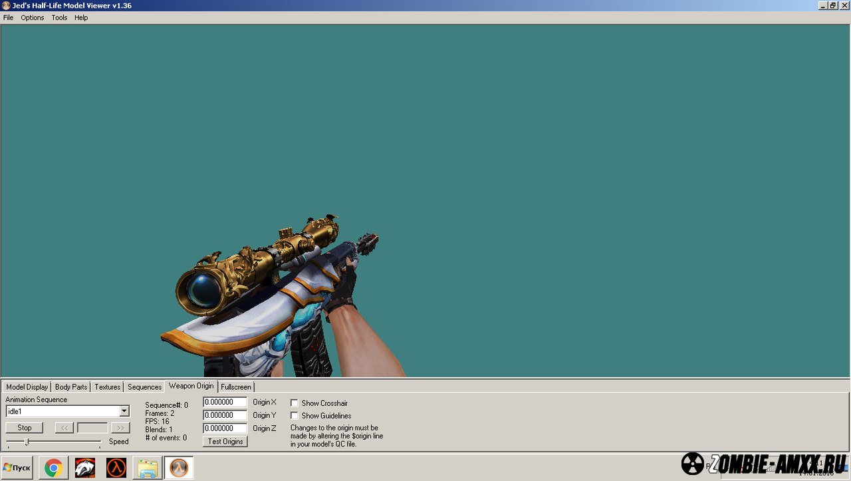Open the Half-Life taskbar icon
851x481 pixels.
pyautogui.click(x=116, y=468)
